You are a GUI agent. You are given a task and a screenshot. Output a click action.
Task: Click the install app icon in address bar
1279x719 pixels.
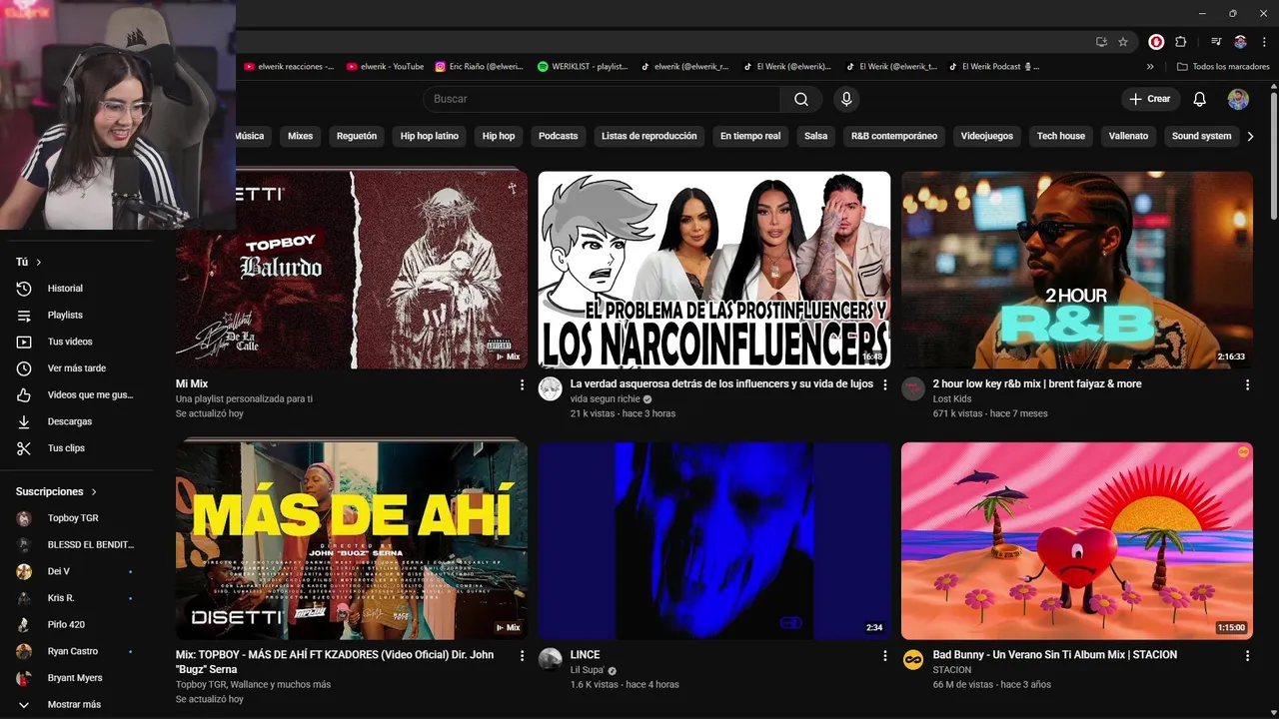[1101, 42]
